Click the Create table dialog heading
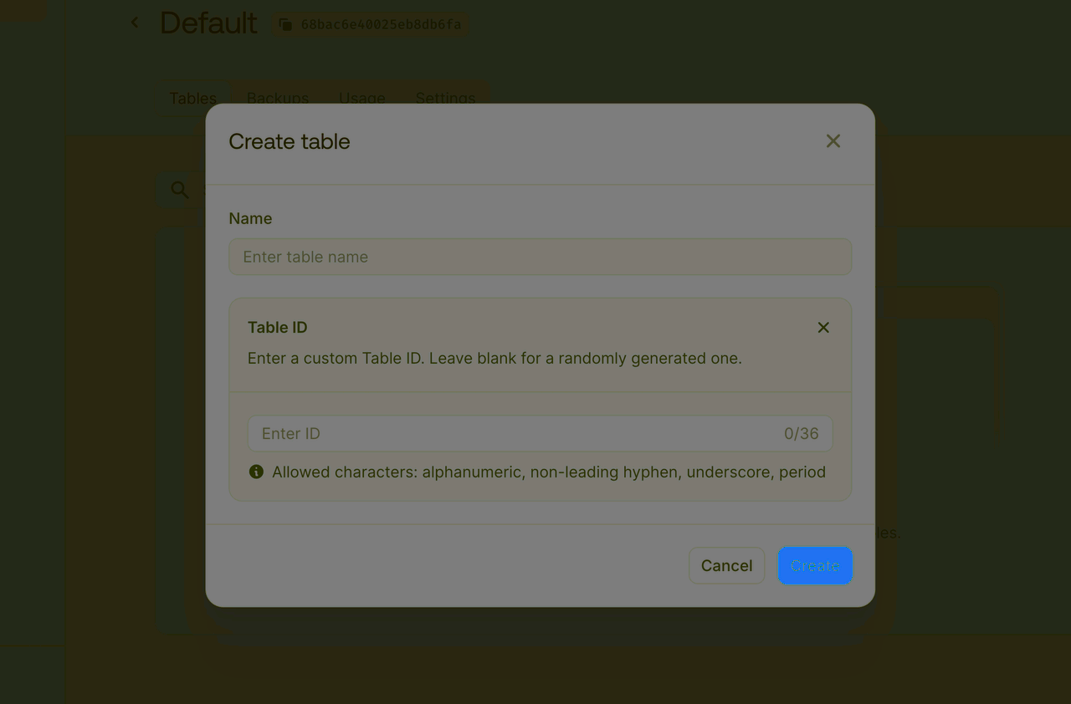The image size is (1071, 704). click(x=289, y=141)
